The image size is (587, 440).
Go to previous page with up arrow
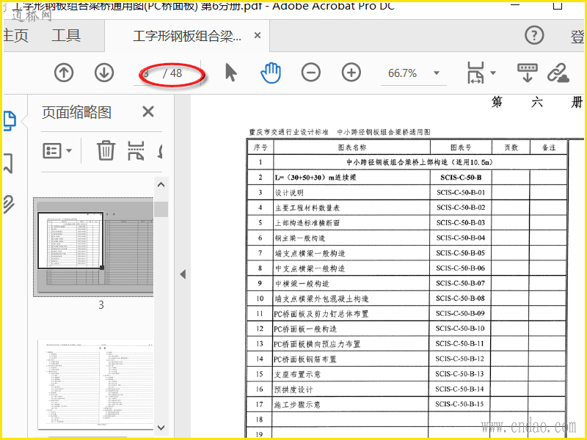click(x=64, y=73)
